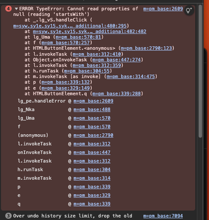Click the console vertical scrollbar thumb

pyautogui.click(x=200, y=71)
